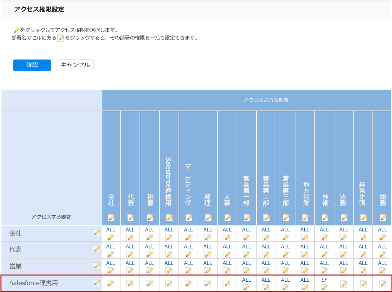The height and width of the screenshot is (292, 392).
Task: Click edit icon under 全社 column header
Action: [111, 218]
